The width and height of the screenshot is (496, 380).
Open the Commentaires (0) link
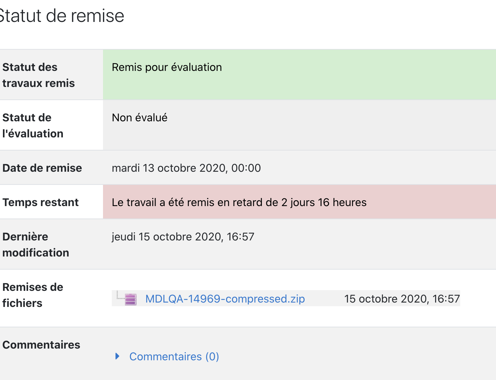[x=174, y=357]
